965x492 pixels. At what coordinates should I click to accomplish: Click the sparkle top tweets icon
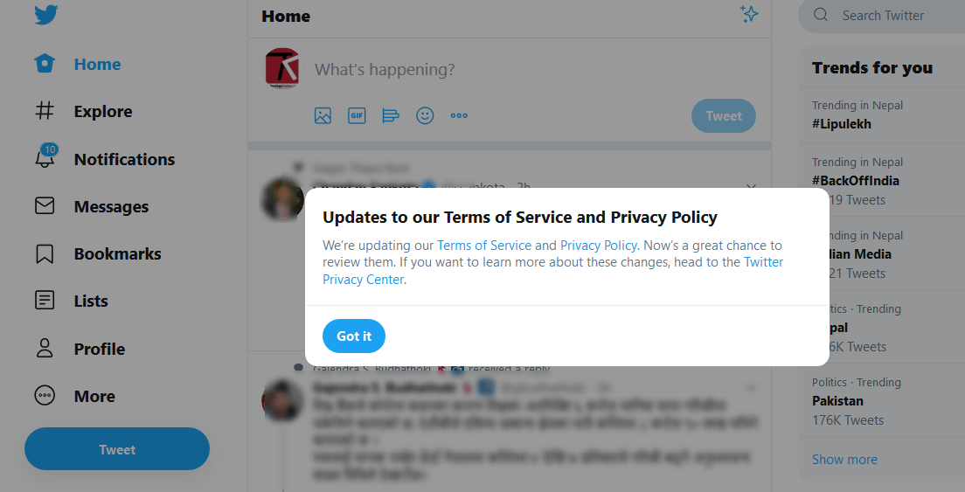(x=748, y=14)
